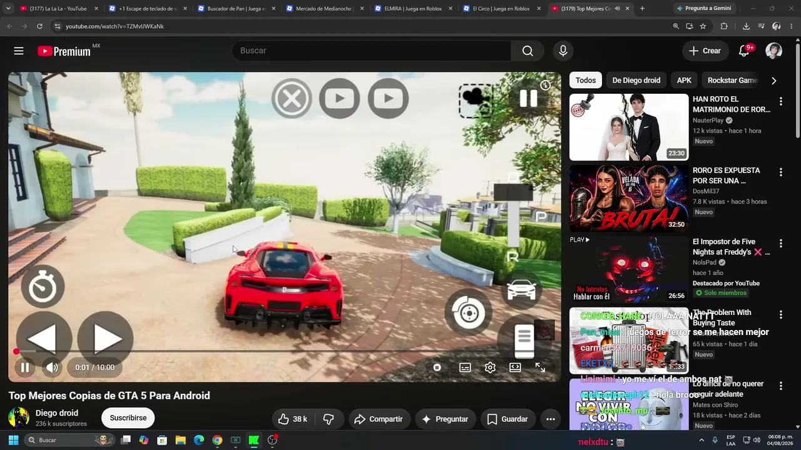
Task: Open more actions menu below the video
Action: tap(551, 419)
